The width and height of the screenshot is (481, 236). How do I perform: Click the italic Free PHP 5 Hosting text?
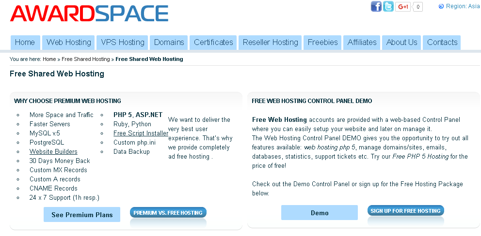pyautogui.click(x=420, y=156)
